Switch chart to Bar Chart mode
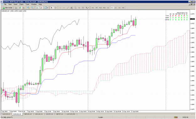This screenshot has width=196, height=119. [16, 8]
